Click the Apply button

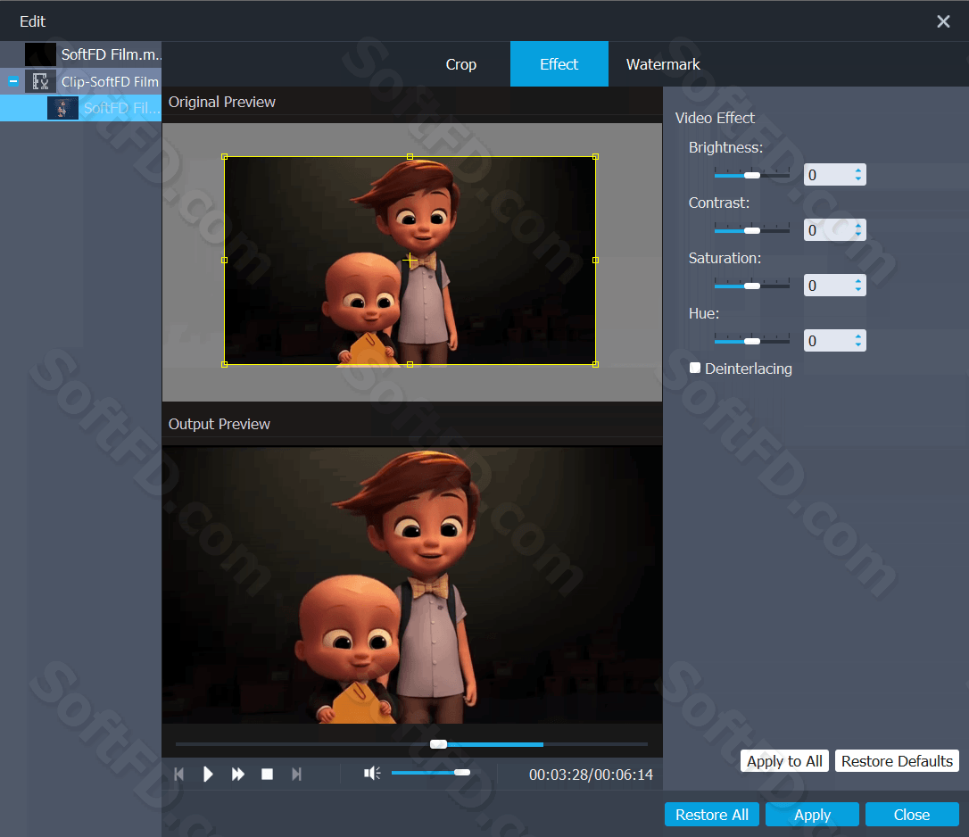click(x=812, y=815)
